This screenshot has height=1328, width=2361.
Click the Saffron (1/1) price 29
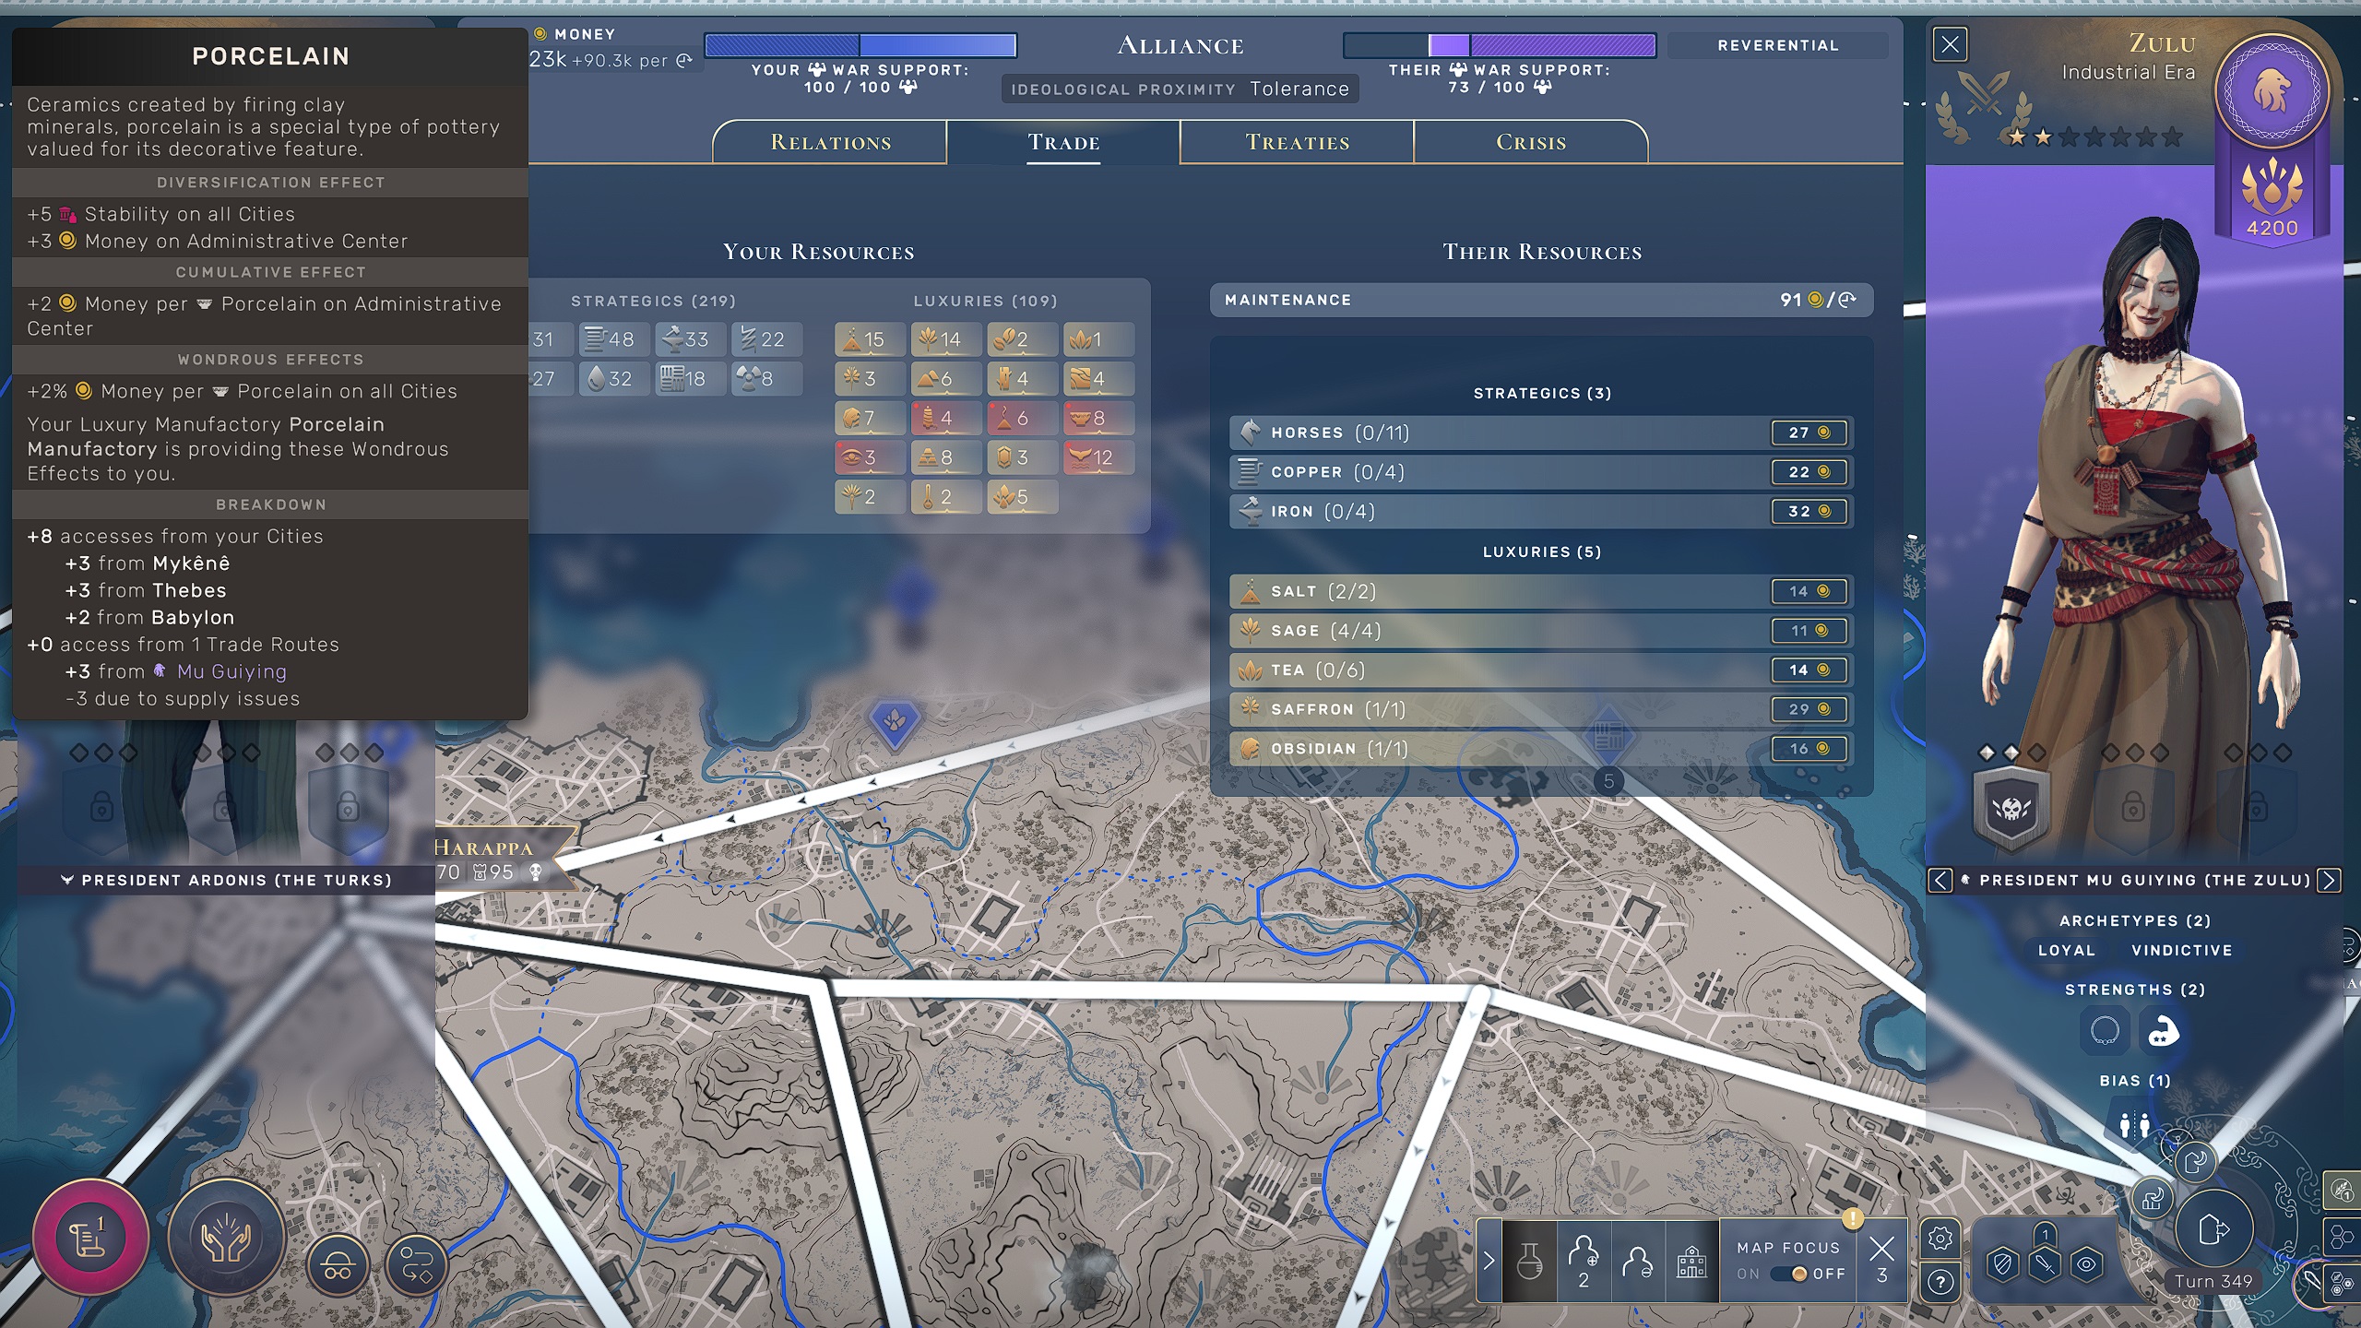[x=1809, y=709]
